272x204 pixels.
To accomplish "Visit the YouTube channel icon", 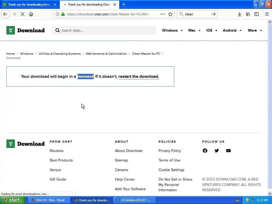I will 228,151.
